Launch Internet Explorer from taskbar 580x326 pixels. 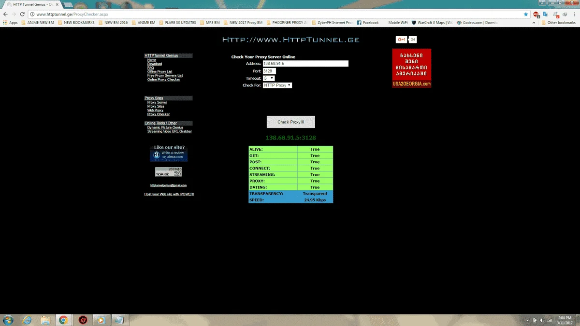point(27,320)
